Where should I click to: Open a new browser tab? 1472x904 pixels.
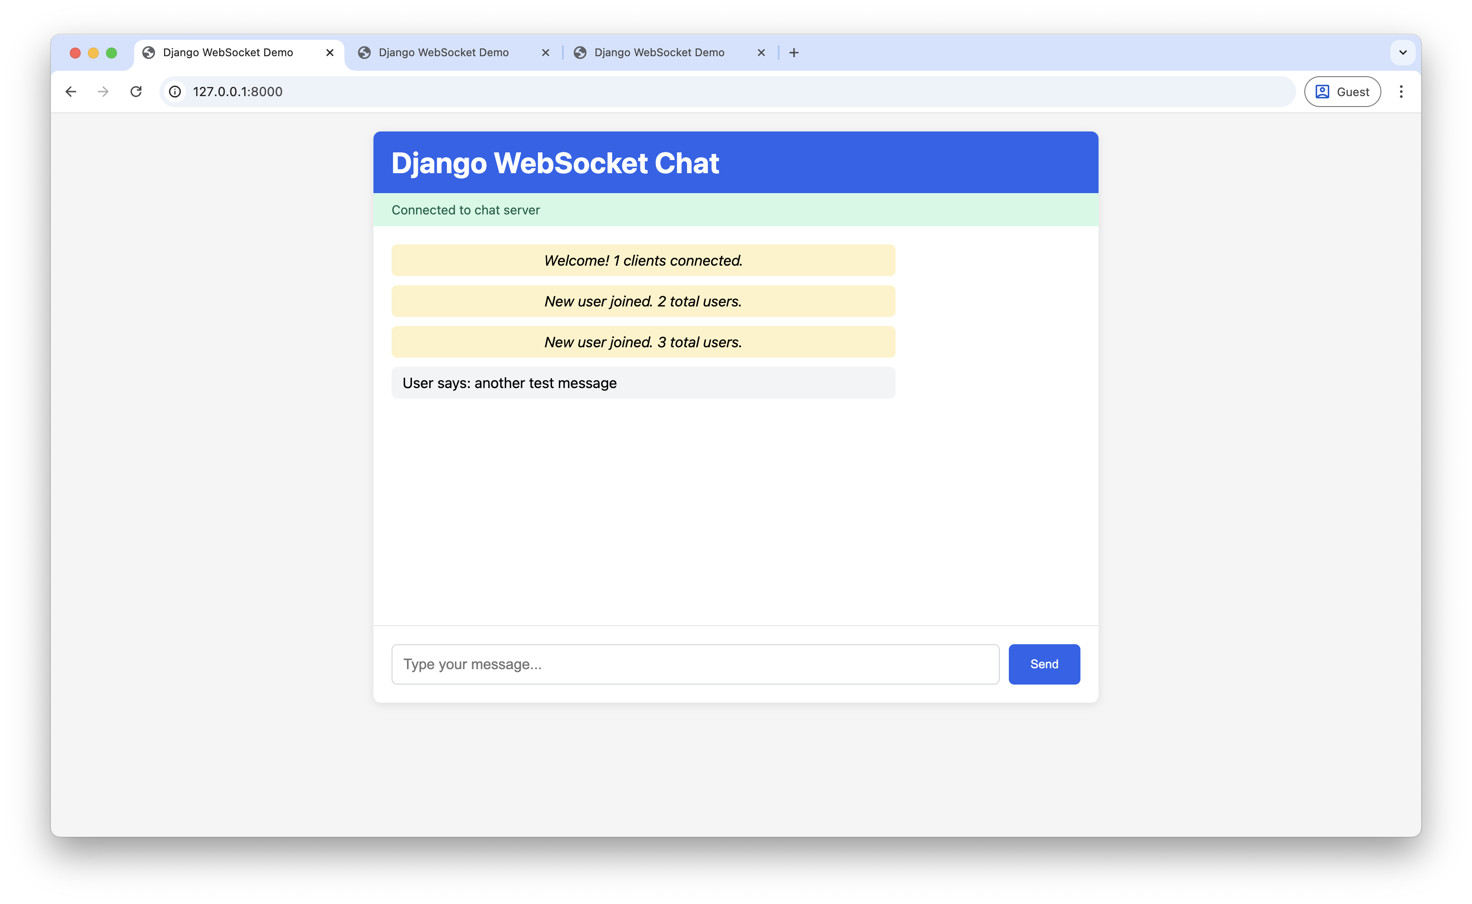click(x=794, y=53)
